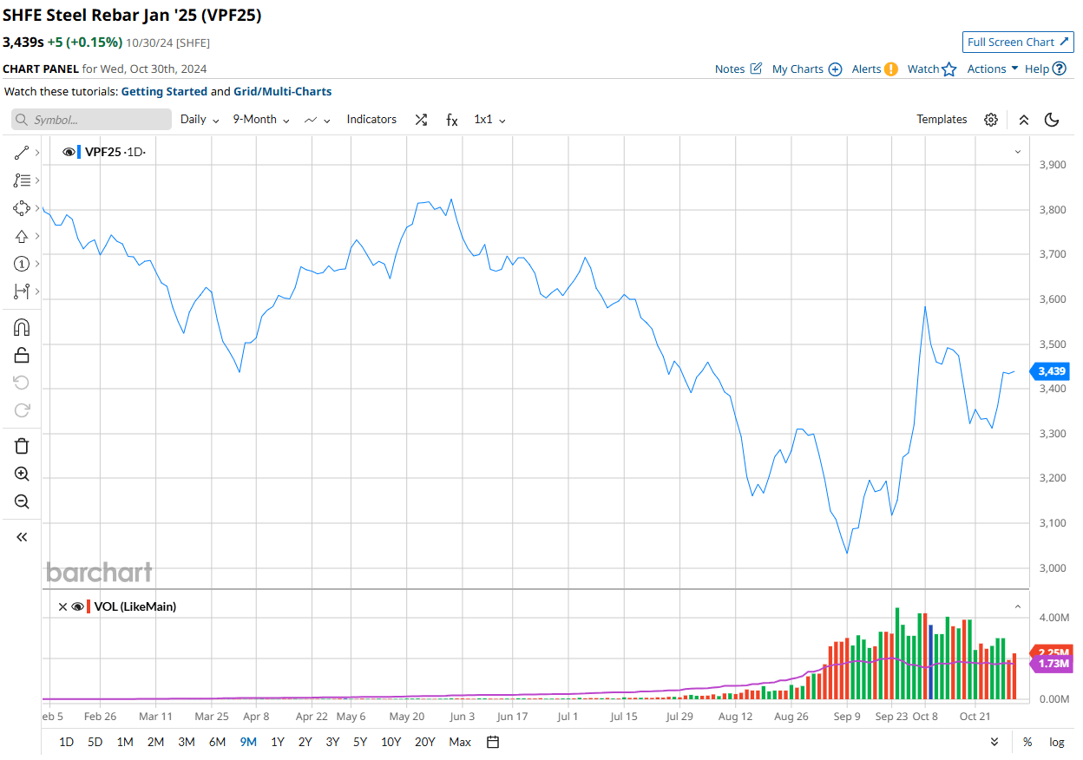Viewport: 1083px width, 760px height.
Task: Open the shapes drawing tool
Action: click(x=19, y=208)
